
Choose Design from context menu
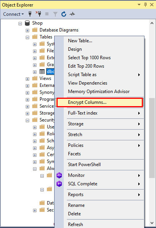click(x=104, y=49)
